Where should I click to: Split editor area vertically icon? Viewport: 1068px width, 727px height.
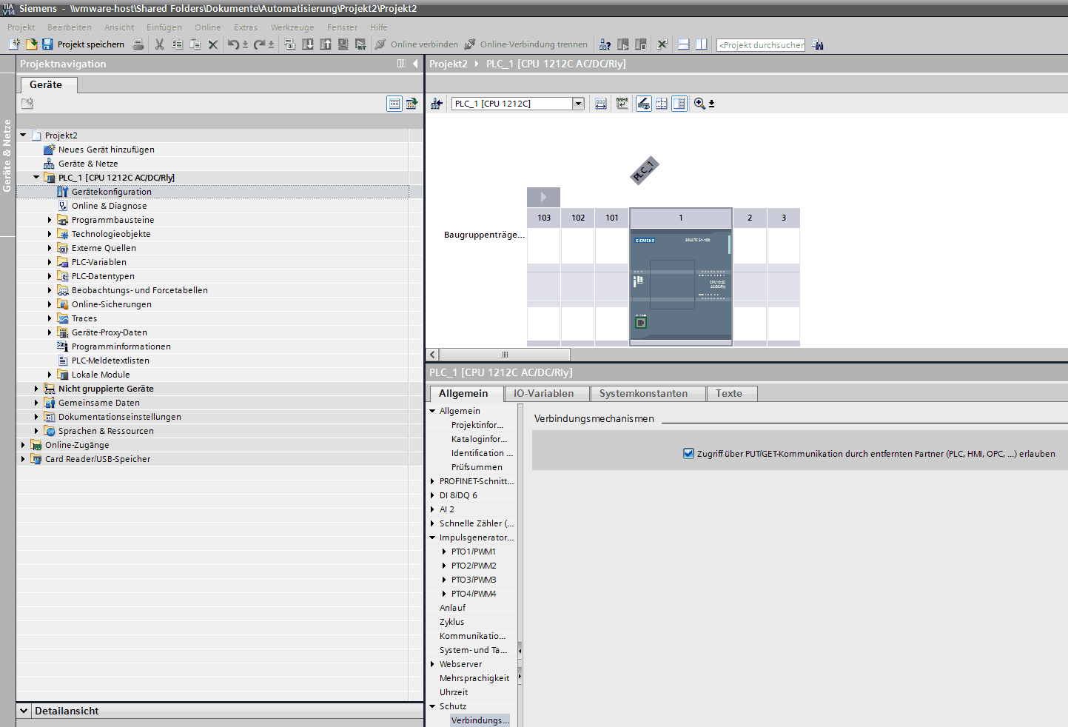pyautogui.click(x=701, y=44)
